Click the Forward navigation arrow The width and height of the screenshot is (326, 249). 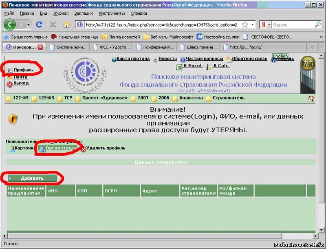tap(21, 25)
